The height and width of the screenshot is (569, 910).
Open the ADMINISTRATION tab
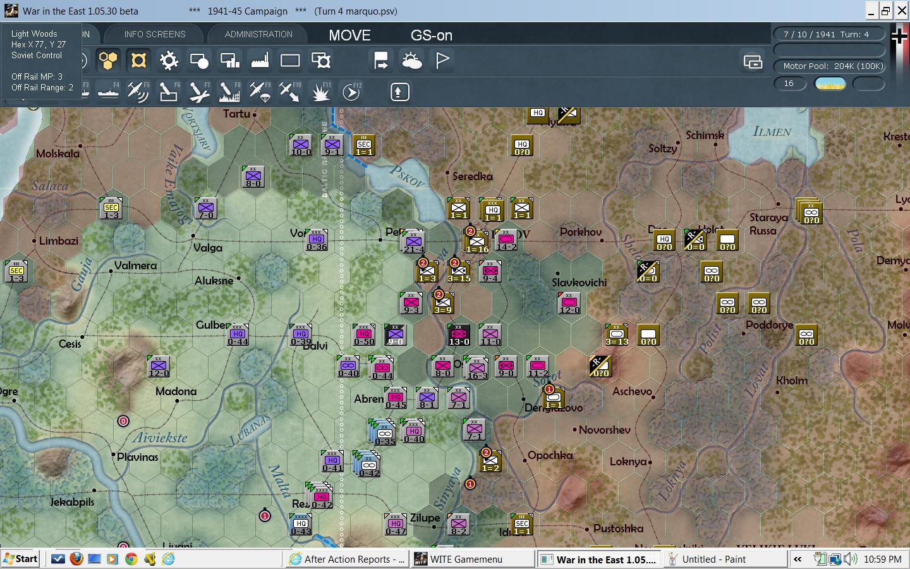258,34
